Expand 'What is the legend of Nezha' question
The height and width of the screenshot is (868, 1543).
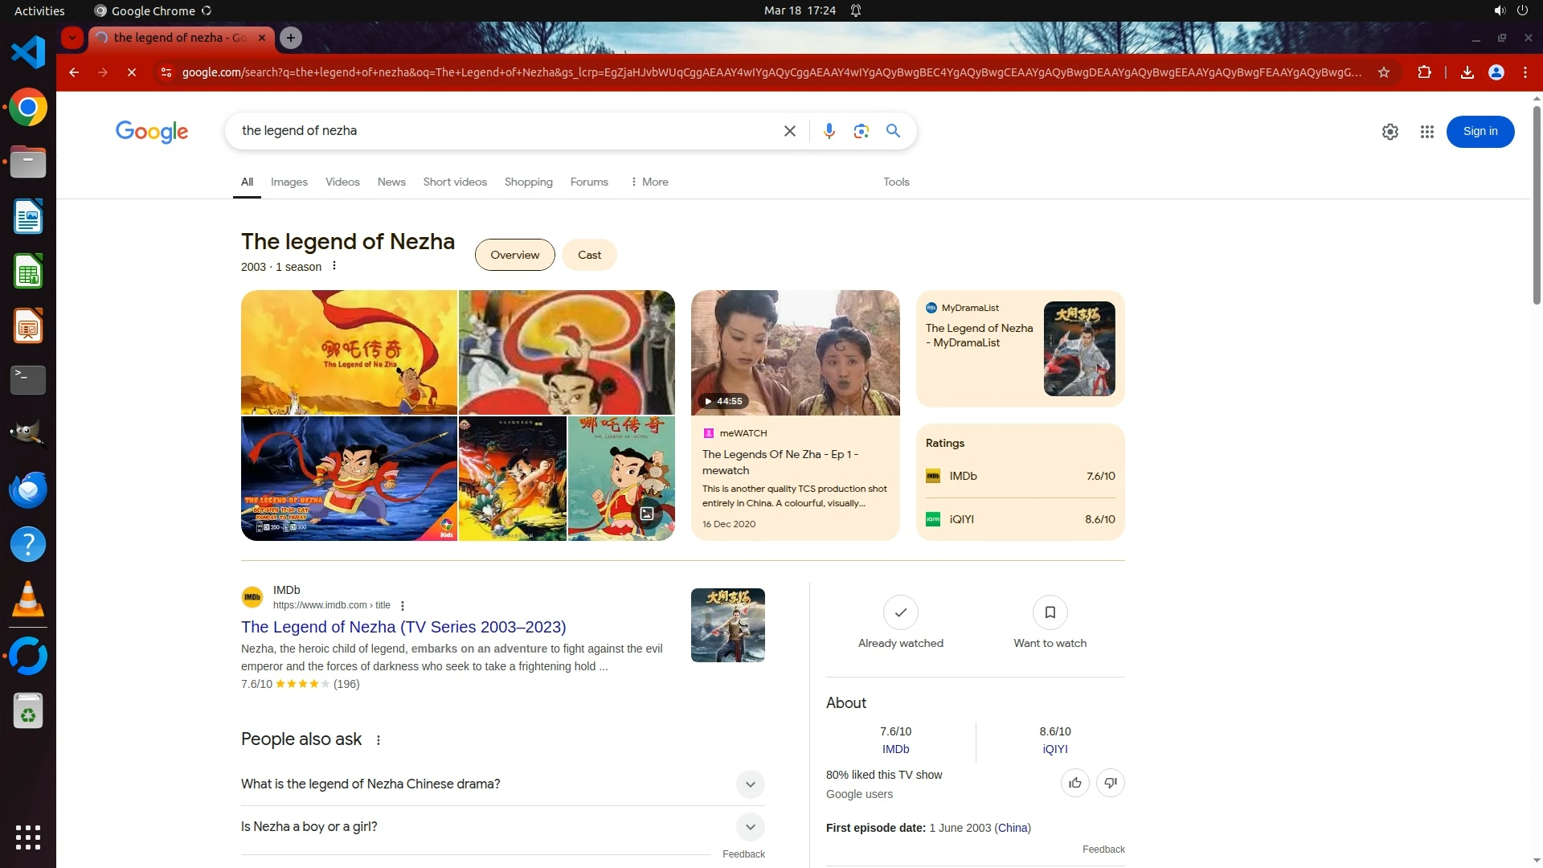[x=749, y=784]
